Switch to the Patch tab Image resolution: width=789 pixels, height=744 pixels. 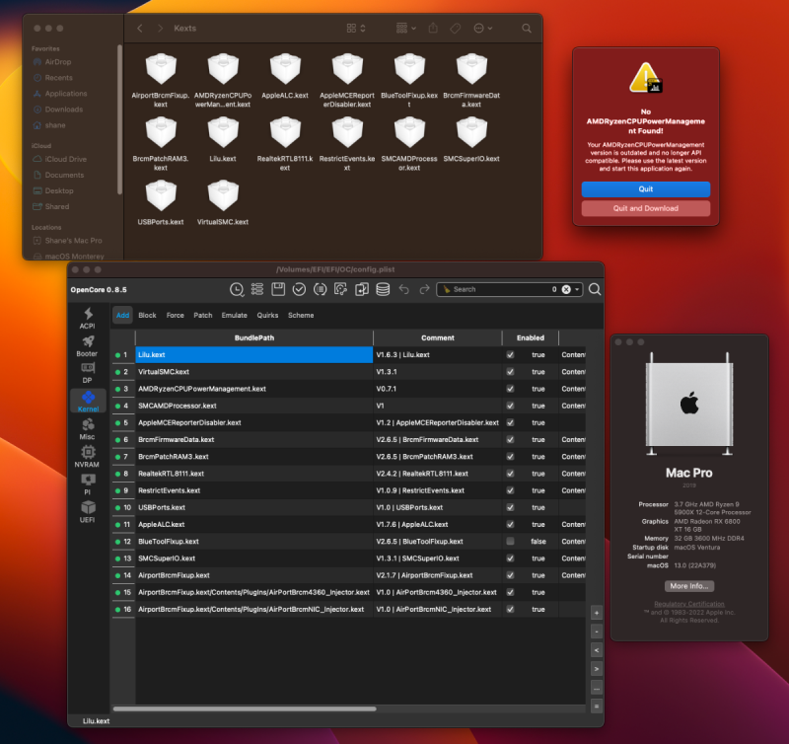tap(202, 316)
